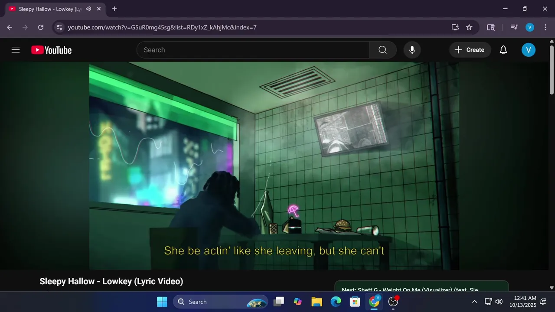Open Task View from the taskbar
The width and height of the screenshot is (555, 312).
click(x=279, y=302)
